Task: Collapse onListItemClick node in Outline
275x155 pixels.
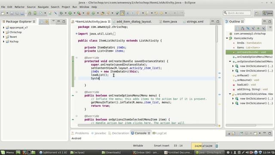Action: [230, 94]
